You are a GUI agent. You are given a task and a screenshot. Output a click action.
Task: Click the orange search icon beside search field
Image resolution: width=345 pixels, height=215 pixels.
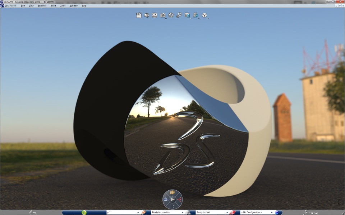pyautogui.click(x=143, y=212)
